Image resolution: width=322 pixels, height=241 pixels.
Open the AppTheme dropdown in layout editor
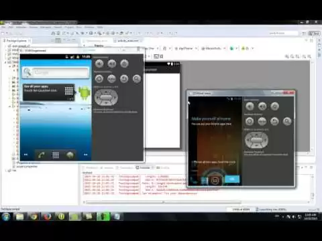(x=186, y=48)
